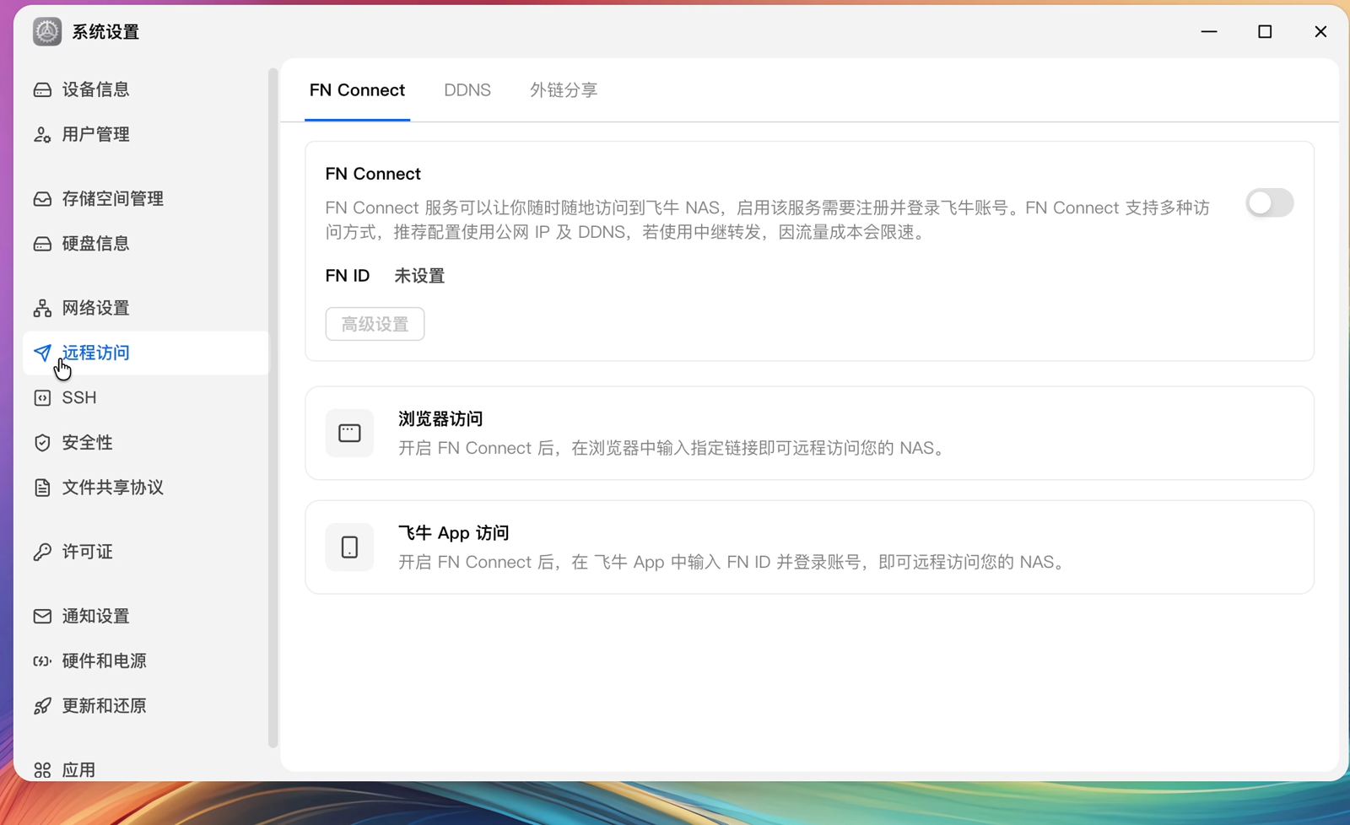
Task: Click the 远程访问 paper plane icon
Action: pyautogui.click(x=42, y=353)
